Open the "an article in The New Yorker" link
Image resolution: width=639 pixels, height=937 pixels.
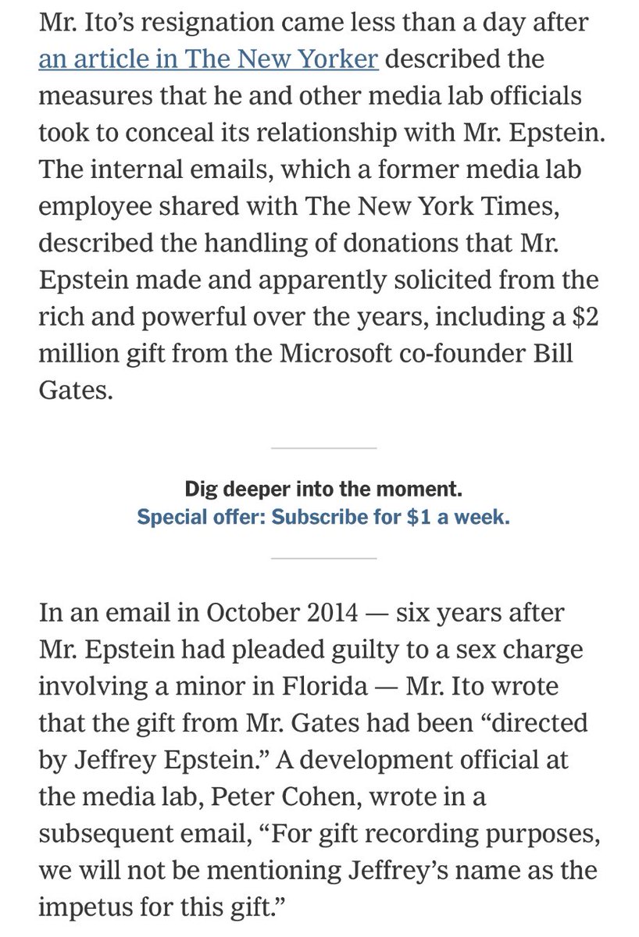tap(209, 59)
